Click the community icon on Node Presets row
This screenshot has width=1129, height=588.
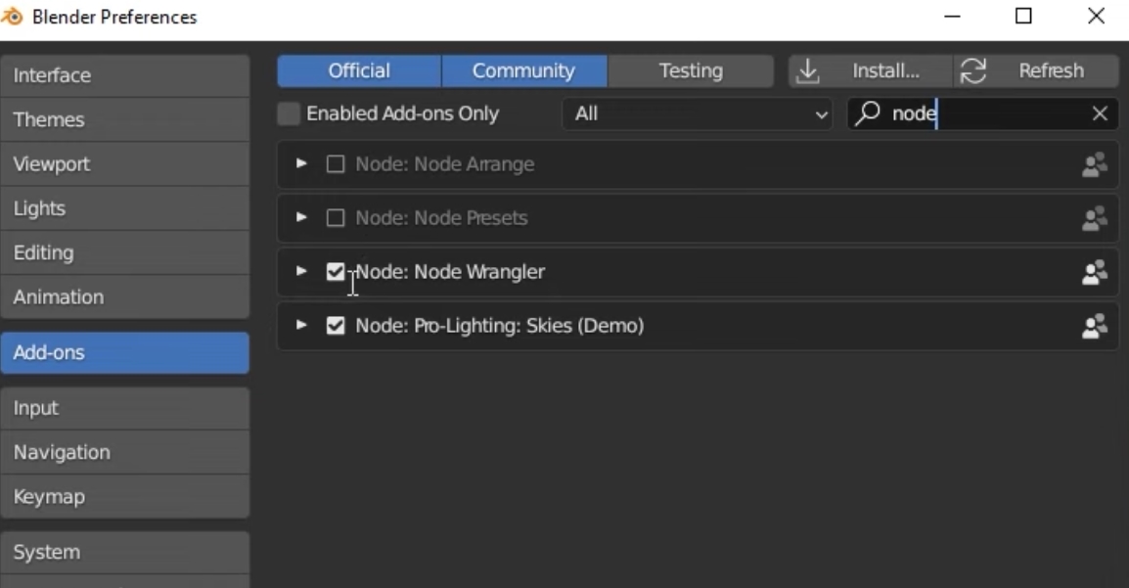(x=1094, y=218)
